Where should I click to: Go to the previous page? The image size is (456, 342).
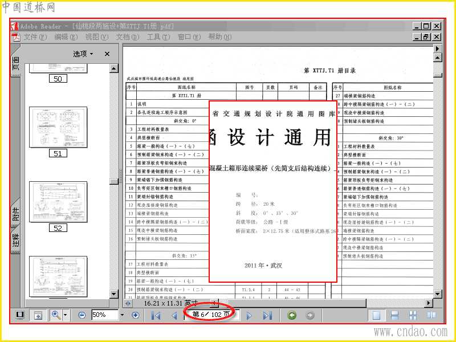tap(174, 315)
